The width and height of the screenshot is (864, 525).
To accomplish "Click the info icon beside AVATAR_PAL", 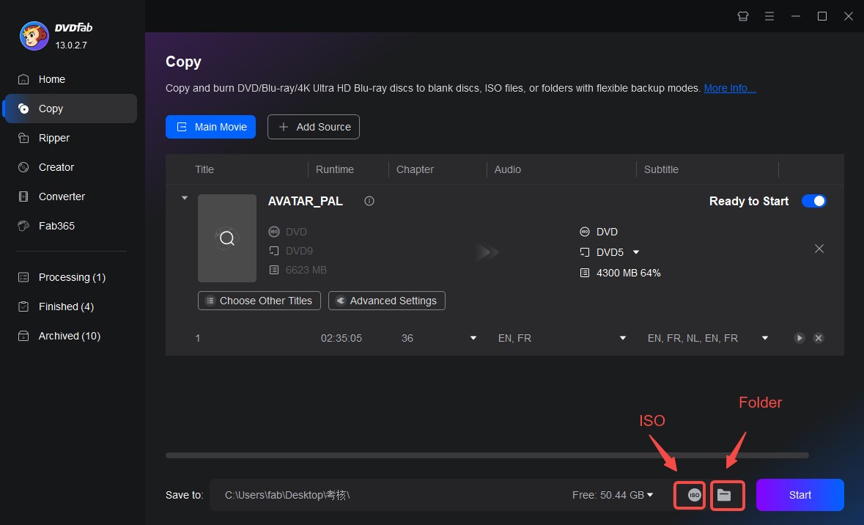I will coord(369,201).
